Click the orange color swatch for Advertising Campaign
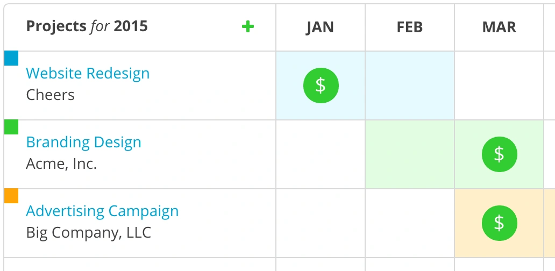 coord(11,196)
